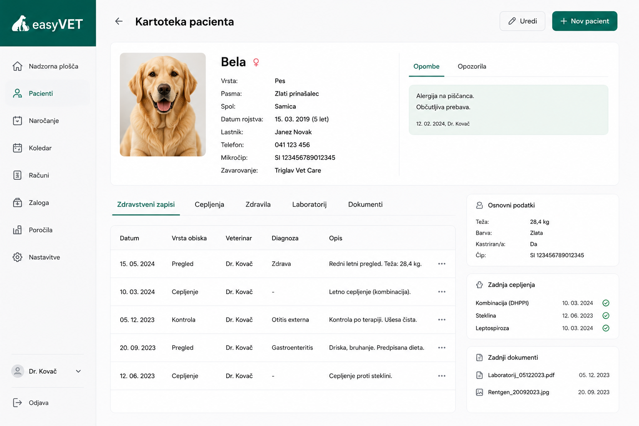Click the female gender symbol next to Bela
Screen dimensions: 639x426
[256, 62]
